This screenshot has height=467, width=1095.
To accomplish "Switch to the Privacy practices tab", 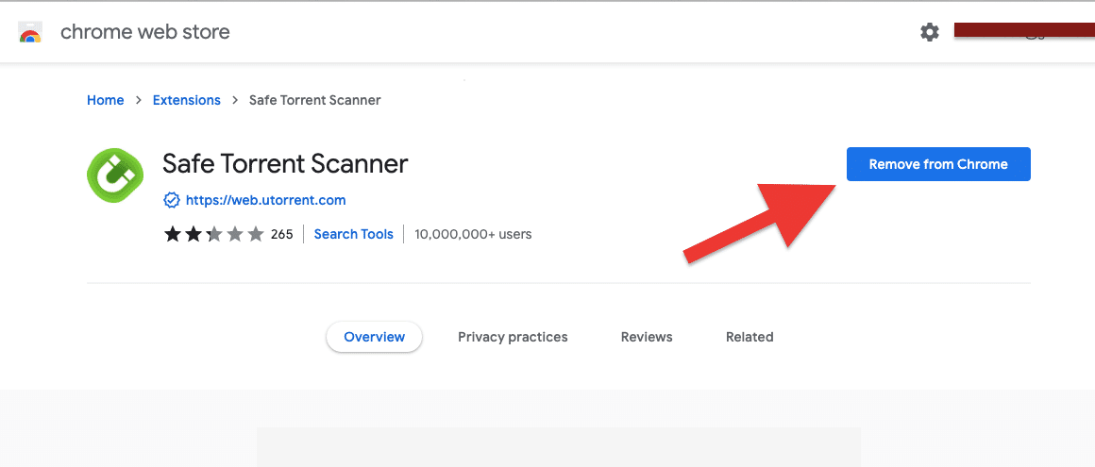I will (x=513, y=337).
